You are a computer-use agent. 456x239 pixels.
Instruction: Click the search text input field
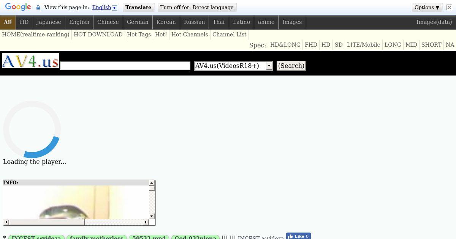pos(125,66)
